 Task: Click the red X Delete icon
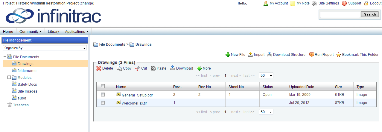point(99,68)
